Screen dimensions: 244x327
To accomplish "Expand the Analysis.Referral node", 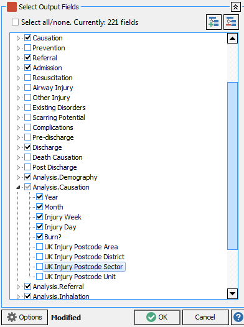I will tap(18, 287).
